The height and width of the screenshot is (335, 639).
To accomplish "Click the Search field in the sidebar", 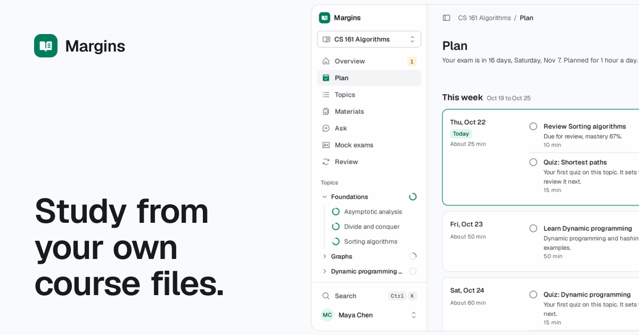I will pos(369,296).
